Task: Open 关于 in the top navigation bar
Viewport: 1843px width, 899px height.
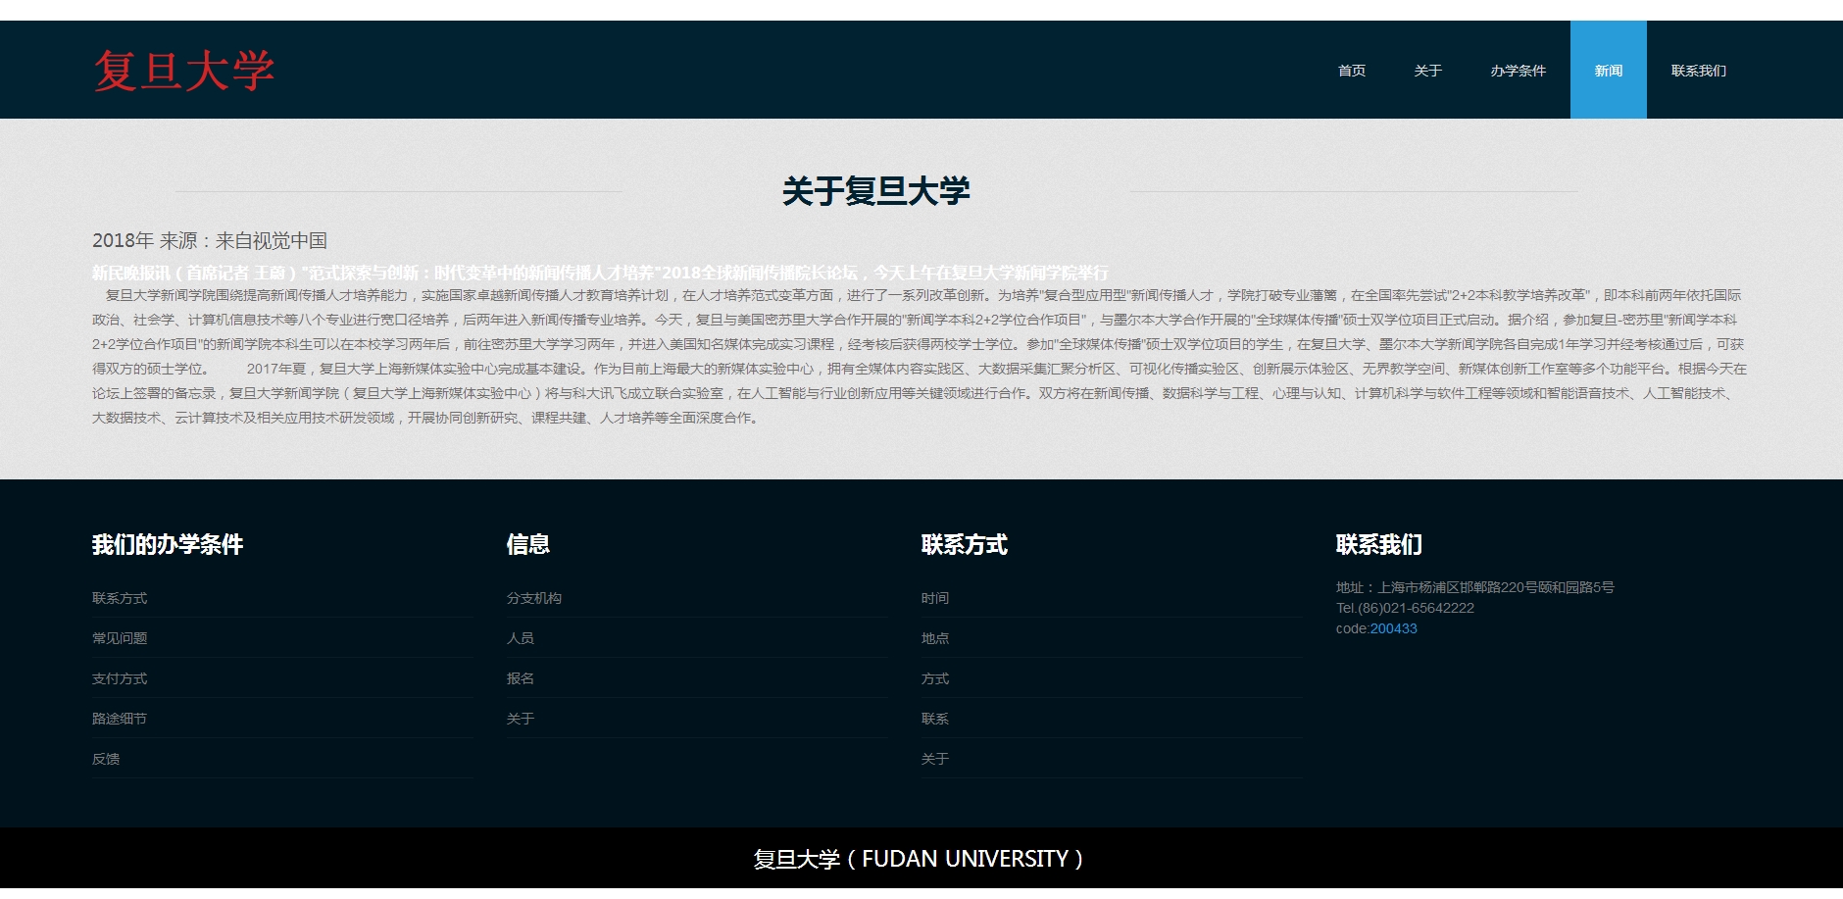Action: [1427, 71]
